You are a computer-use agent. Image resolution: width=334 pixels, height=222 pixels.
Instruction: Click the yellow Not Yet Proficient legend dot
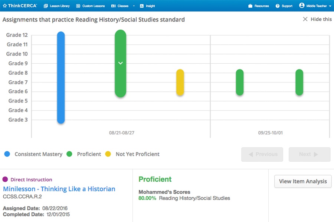(x=108, y=154)
